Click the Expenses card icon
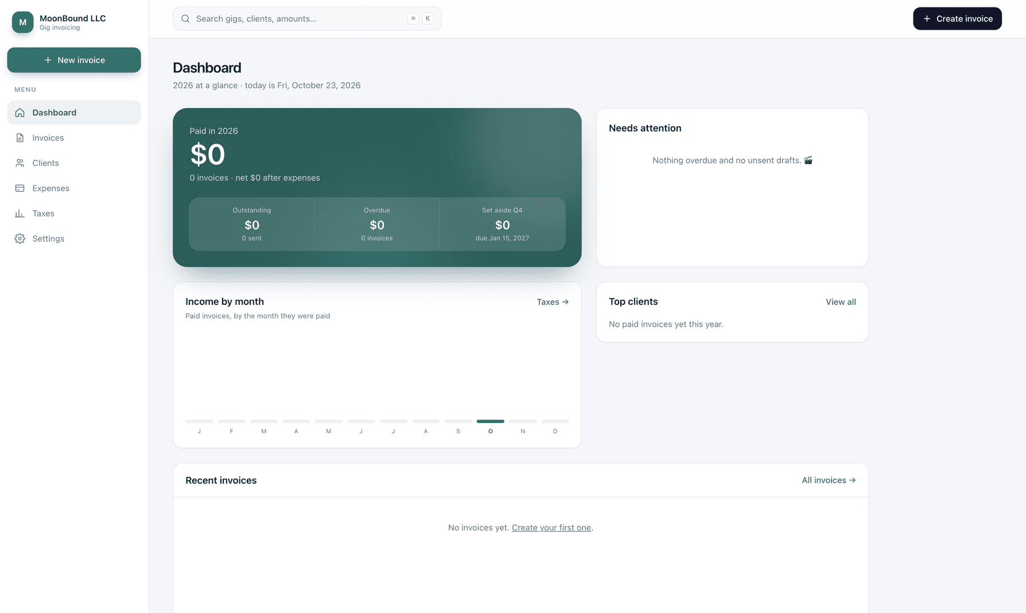The height and width of the screenshot is (613, 1026). pos(20,188)
